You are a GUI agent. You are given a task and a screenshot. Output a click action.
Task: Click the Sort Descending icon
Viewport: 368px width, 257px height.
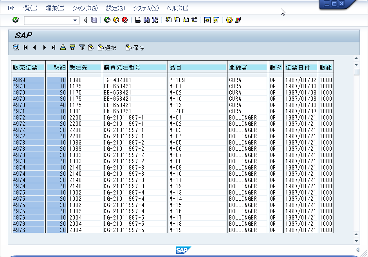tap(72, 48)
